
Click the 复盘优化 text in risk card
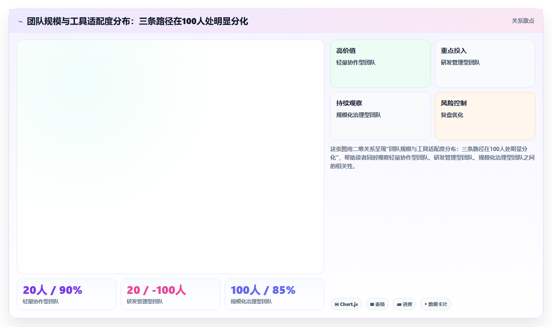[x=452, y=115]
